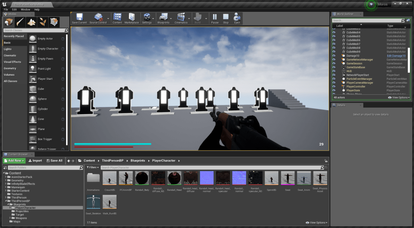Viewport: 414px width, 228px height.
Task: Expand the Weapons folder in tree
Action: point(10,218)
